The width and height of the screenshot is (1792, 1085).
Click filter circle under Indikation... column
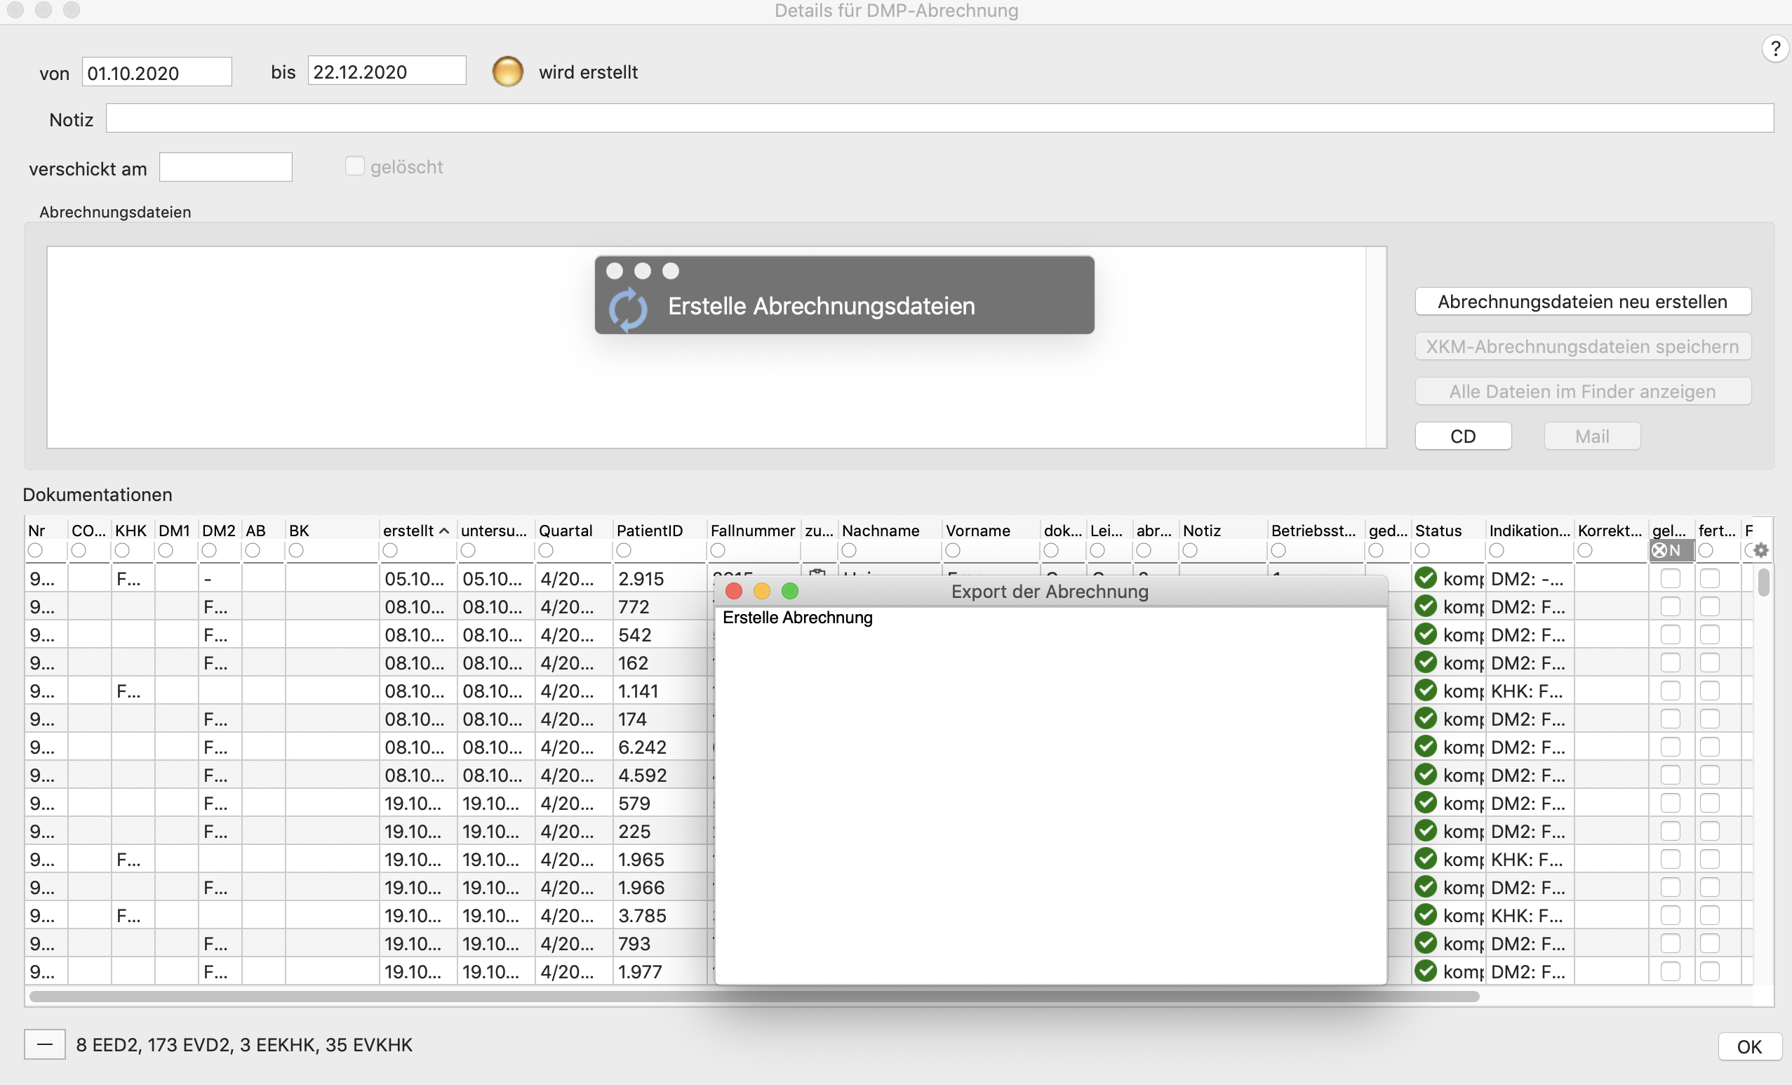point(1497,550)
